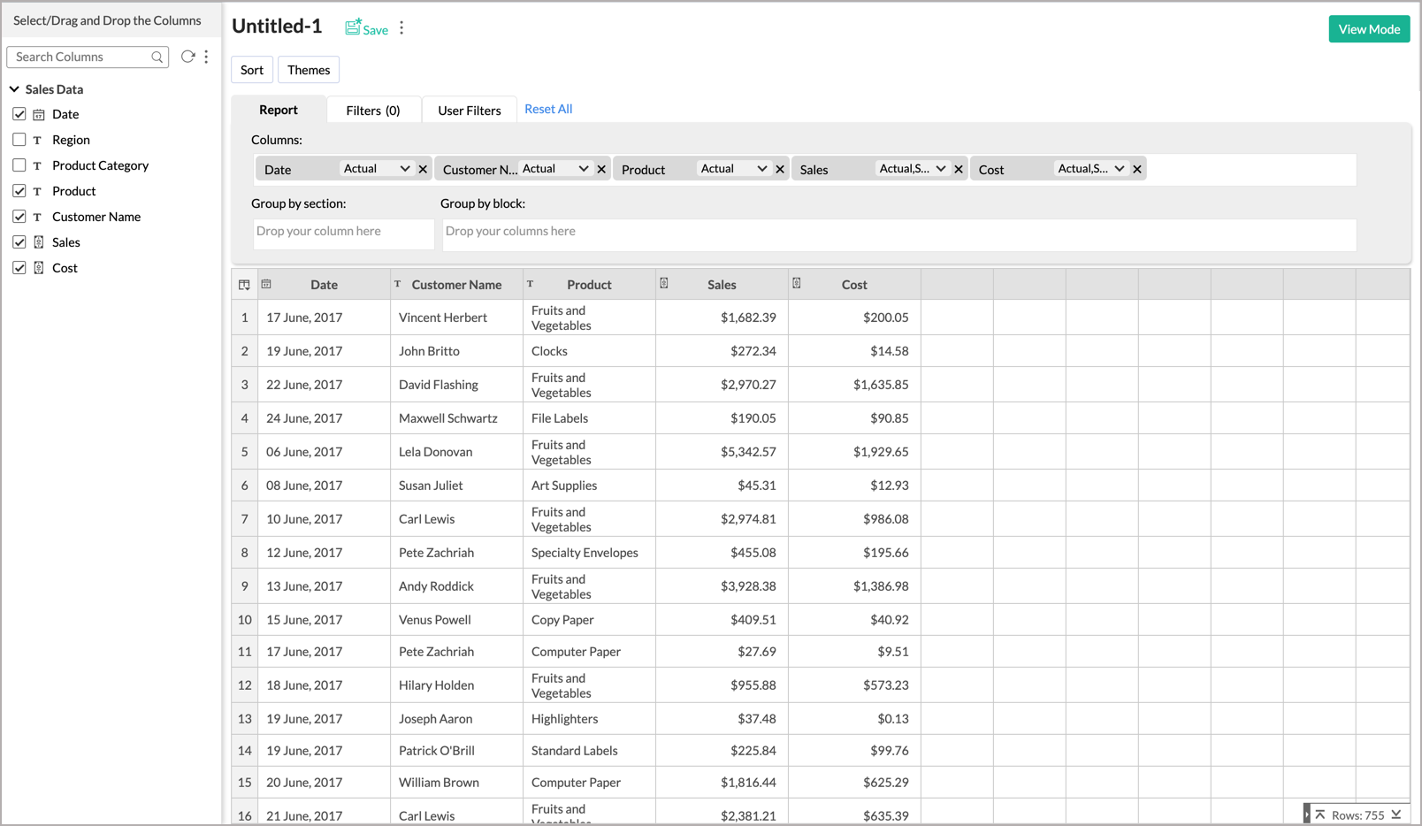Click the table icon in the first header cell
Image resolution: width=1422 pixels, height=826 pixels.
click(x=244, y=284)
